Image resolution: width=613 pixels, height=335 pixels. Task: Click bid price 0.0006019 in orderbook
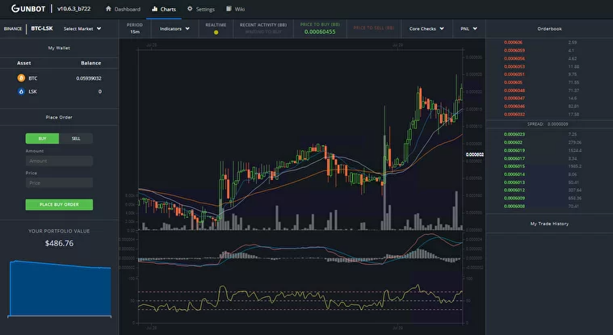click(514, 150)
